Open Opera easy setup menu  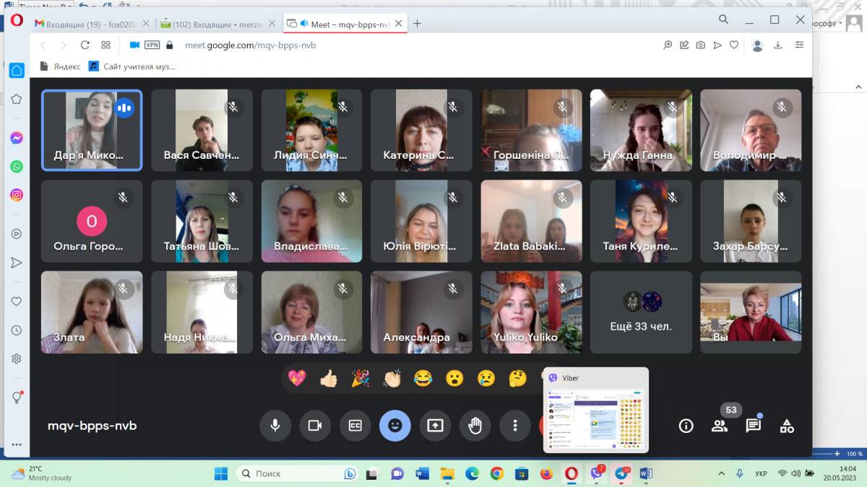[x=799, y=45]
